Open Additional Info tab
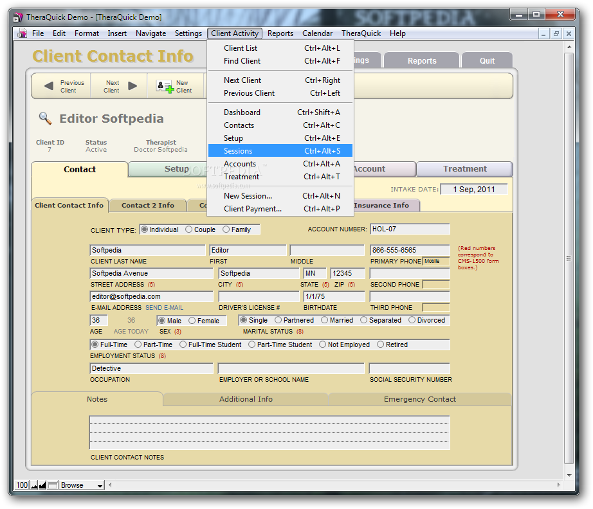This screenshot has height=509, width=593. coord(246,399)
